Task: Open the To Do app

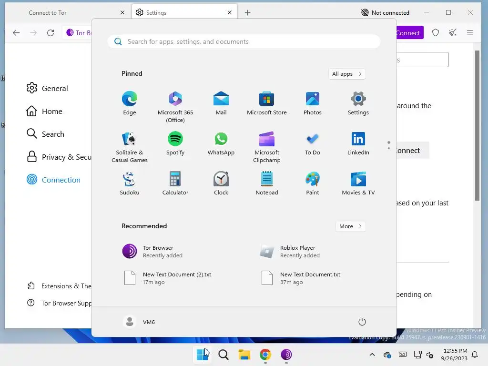Action: pyautogui.click(x=313, y=143)
